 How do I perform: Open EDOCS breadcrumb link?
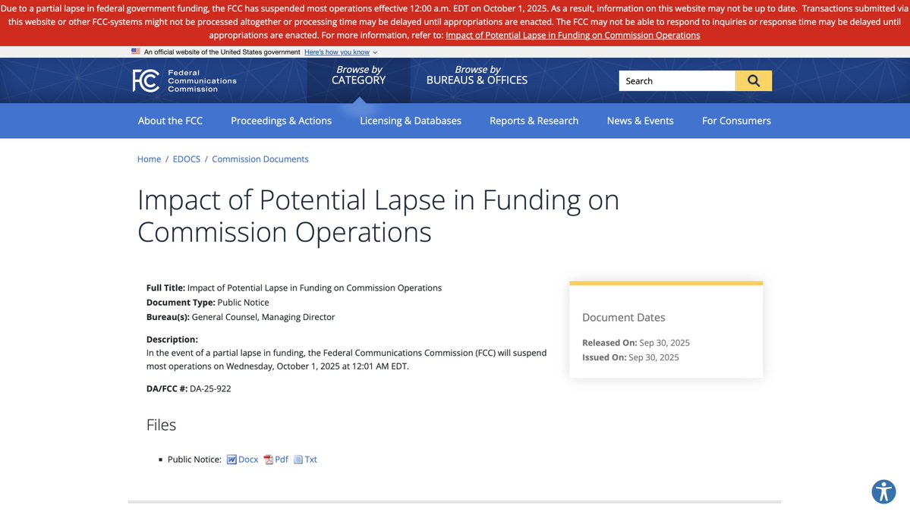point(186,159)
